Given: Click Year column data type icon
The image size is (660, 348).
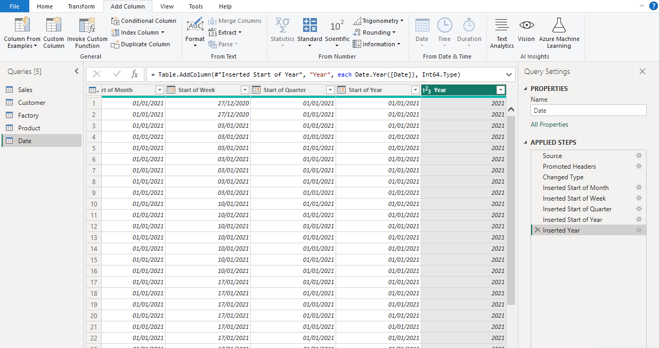Looking at the screenshot, I should [426, 90].
